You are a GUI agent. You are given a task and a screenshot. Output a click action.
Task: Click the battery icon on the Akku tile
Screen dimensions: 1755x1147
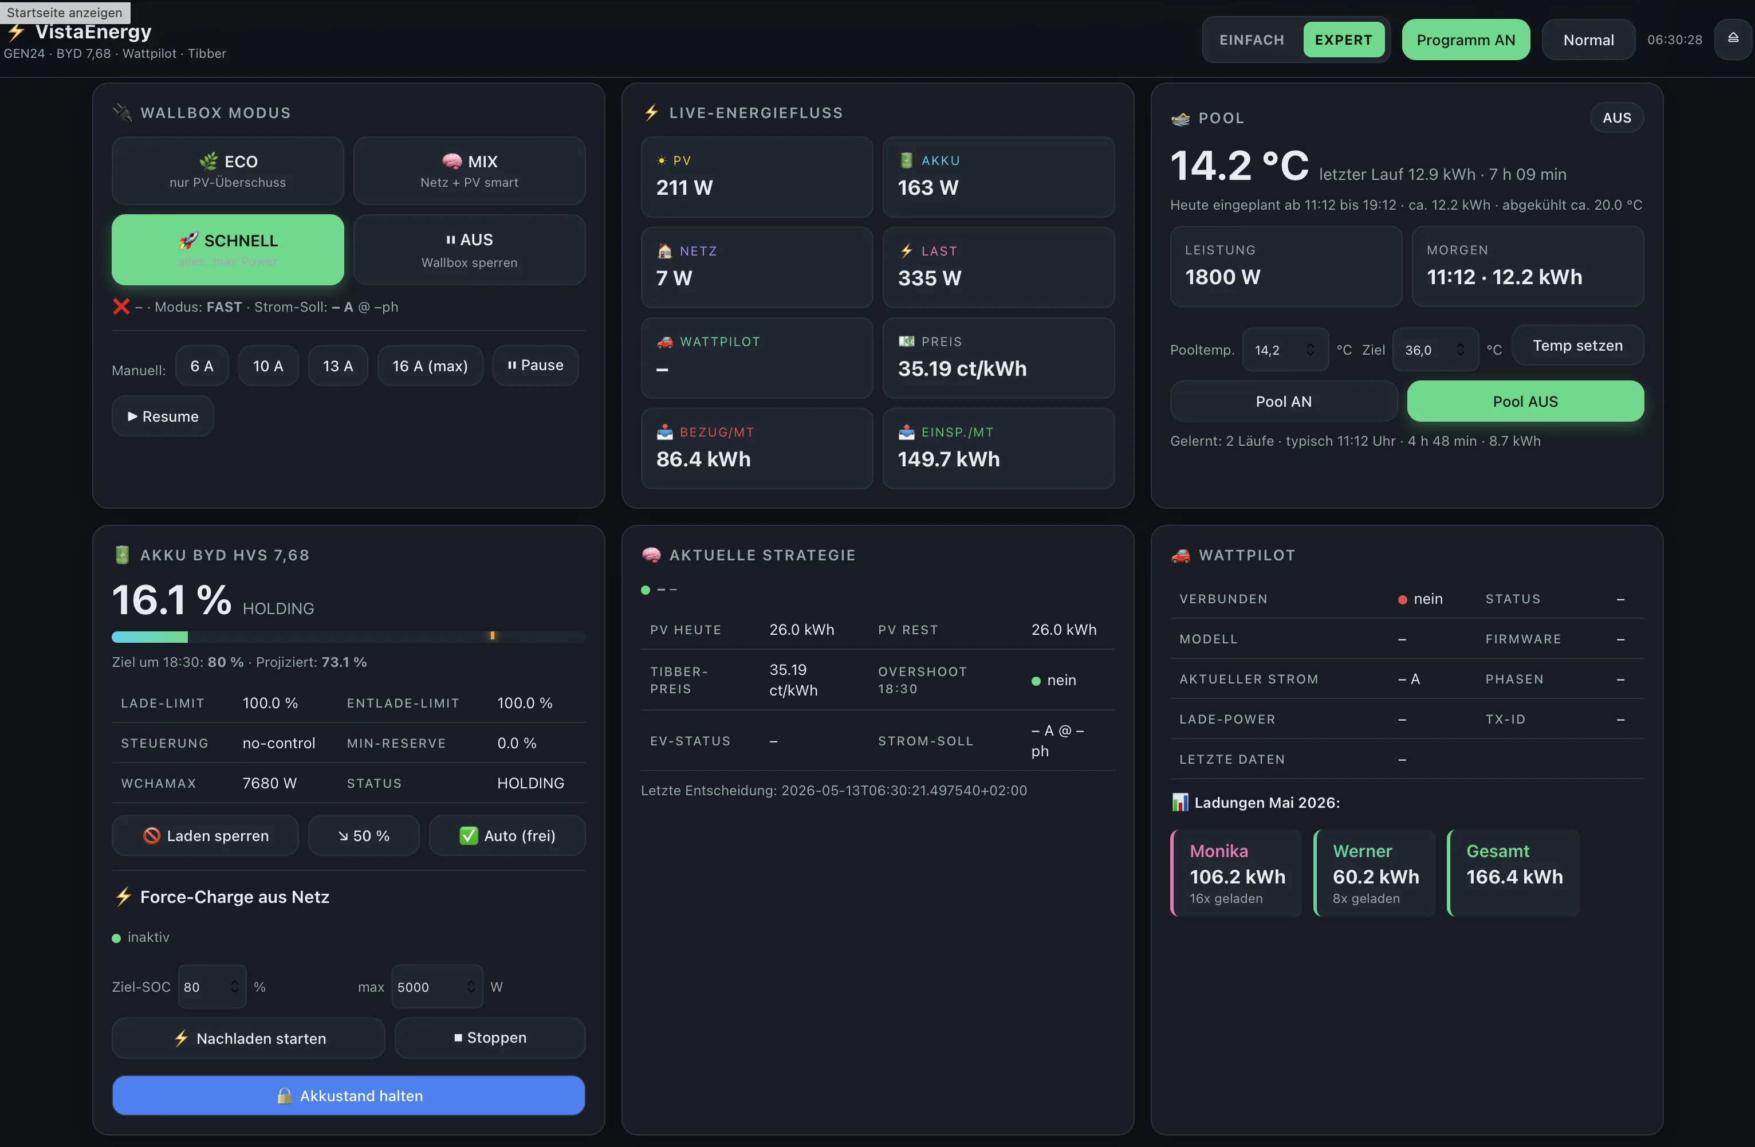coord(906,160)
